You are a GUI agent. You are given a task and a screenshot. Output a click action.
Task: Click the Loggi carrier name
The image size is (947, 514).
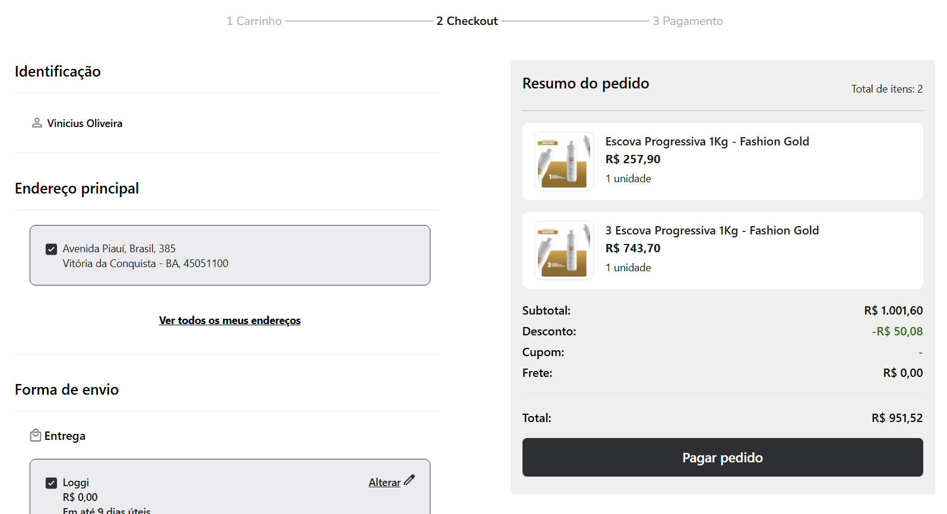[76, 483]
